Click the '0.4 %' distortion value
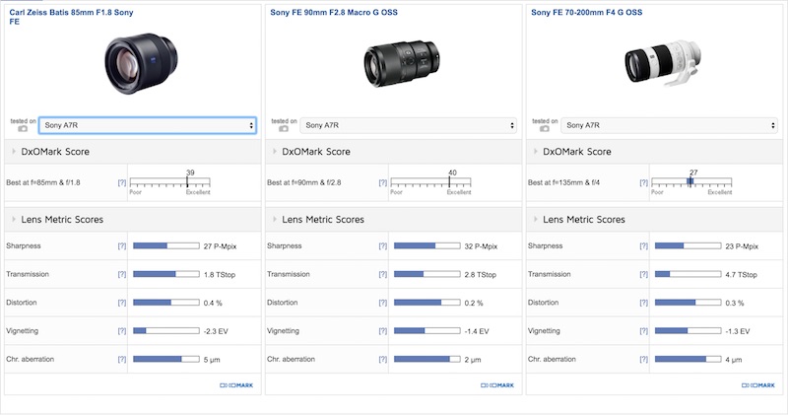 pyautogui.click(x=213, y=303)
